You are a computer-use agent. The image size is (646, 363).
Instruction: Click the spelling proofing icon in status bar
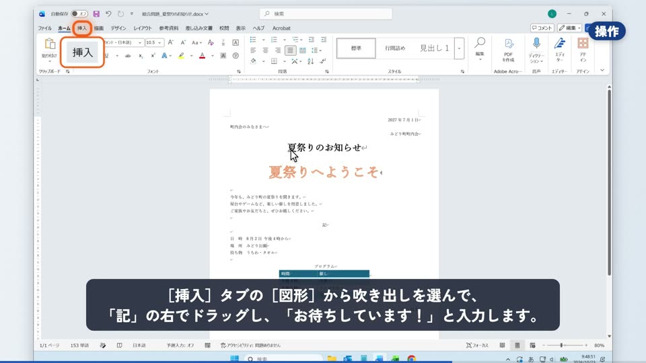pos(103,346)
